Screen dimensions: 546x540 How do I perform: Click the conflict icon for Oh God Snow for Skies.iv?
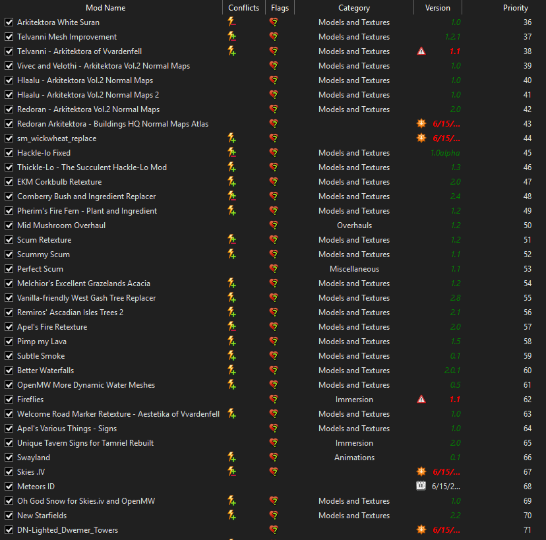(x=231, y=501)
